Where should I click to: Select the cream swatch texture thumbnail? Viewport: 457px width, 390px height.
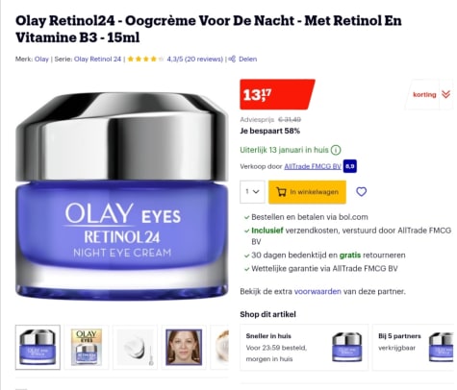(136, 347)
